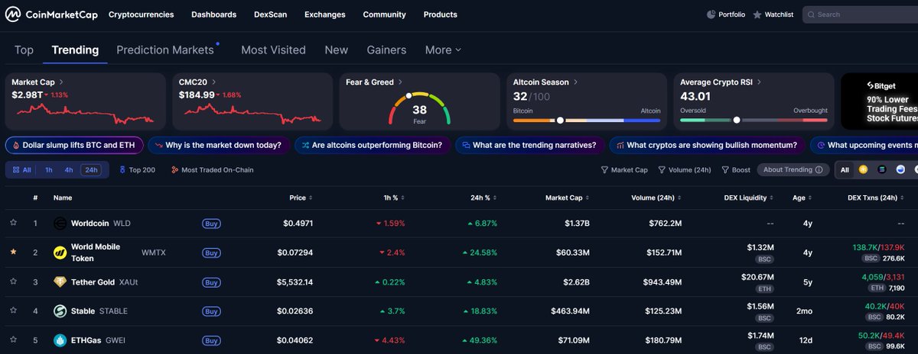Image resolution: width=918 pixels, height=354 pixels.
Task: Star Tether Gold for watchlist
Action: point(13,282)
